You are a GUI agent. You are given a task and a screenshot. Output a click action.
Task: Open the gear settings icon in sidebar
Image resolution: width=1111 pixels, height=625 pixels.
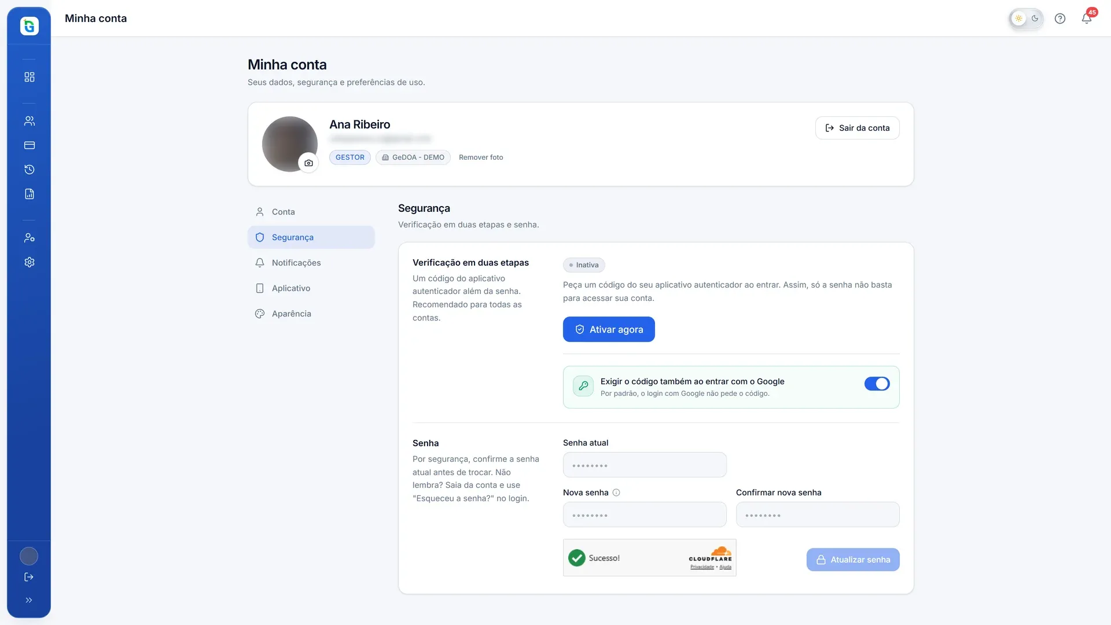pyautogui.click(x=30, y=262)
